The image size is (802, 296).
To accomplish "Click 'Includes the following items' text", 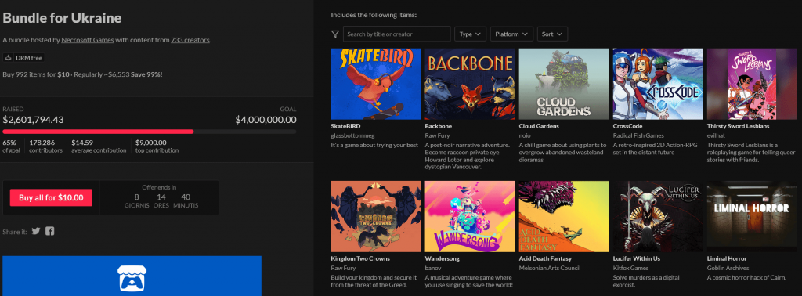I will 374,15.
